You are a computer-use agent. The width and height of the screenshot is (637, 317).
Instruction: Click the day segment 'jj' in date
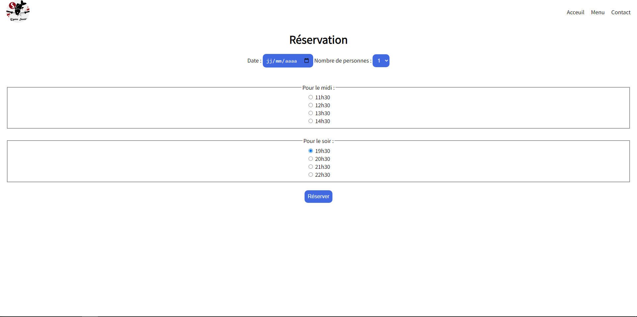[269, 61]
